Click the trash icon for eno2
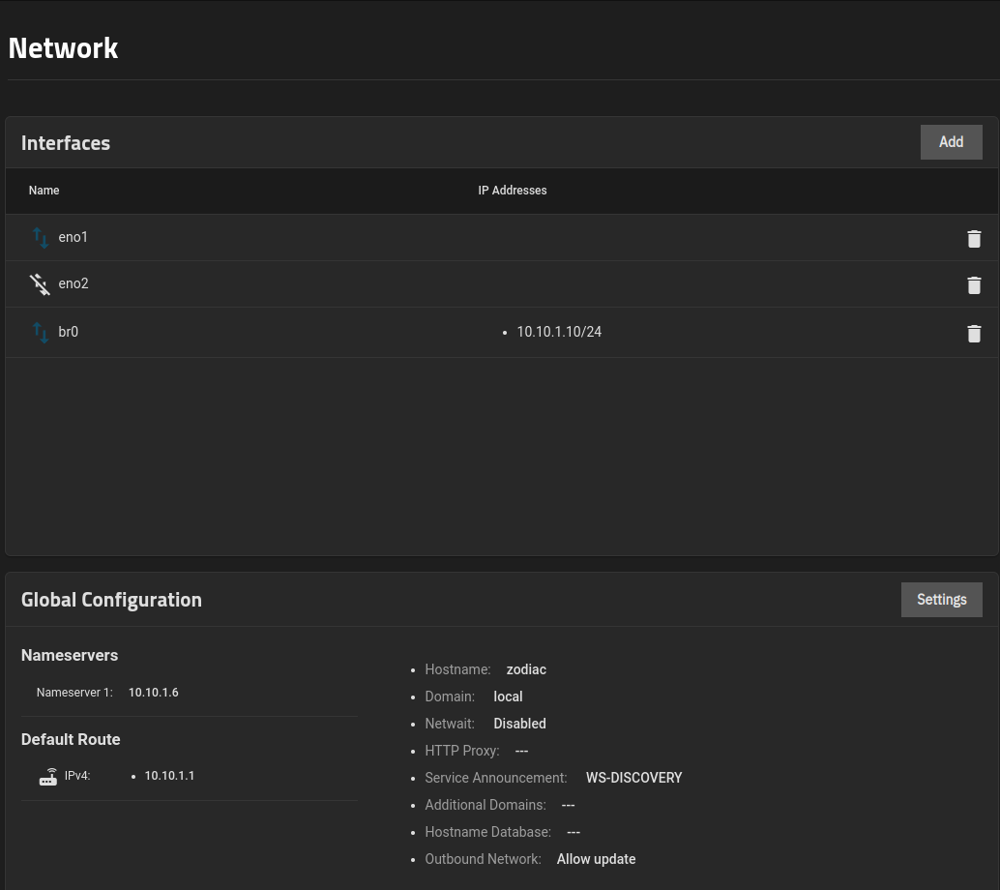 click(974, 285)
